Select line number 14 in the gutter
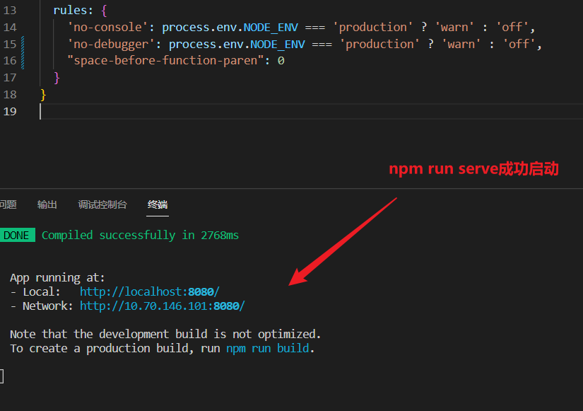The height and width of the screenshot is (411, 583). pyautogui.click(x=10, y=27)
